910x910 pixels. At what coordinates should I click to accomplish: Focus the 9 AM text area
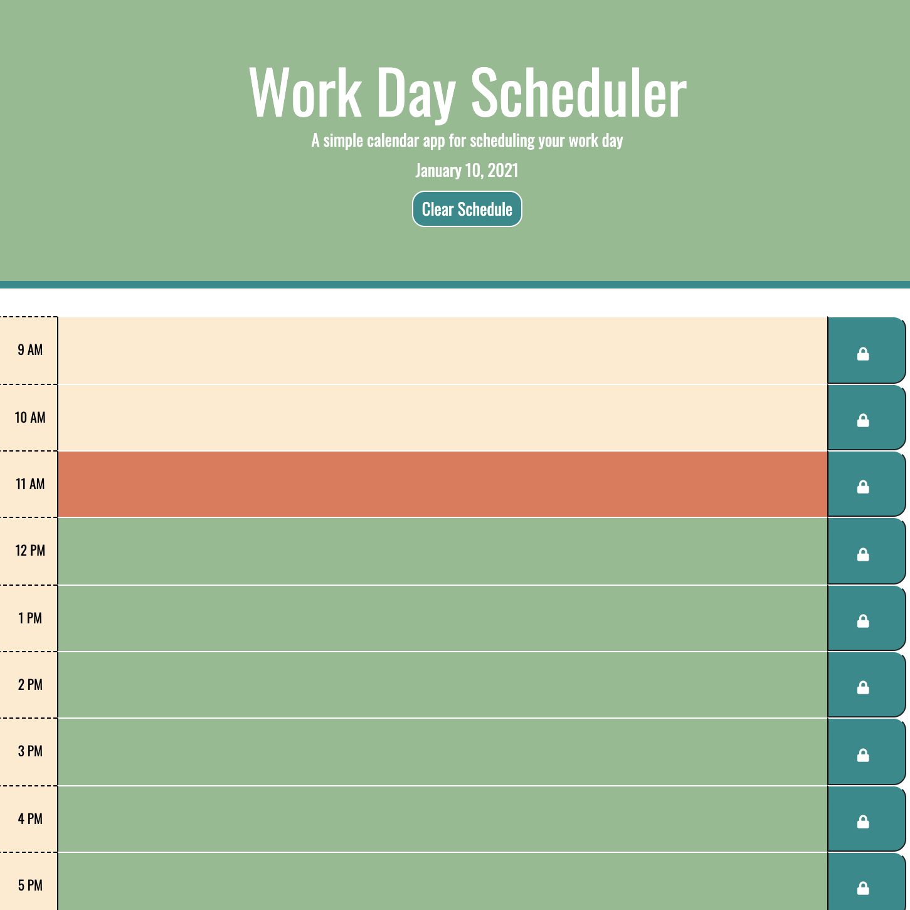(x=442, y=351)
